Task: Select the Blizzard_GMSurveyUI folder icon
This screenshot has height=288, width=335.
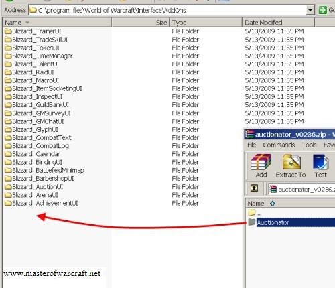Action: pyautogui.click(x=8, y=113)
